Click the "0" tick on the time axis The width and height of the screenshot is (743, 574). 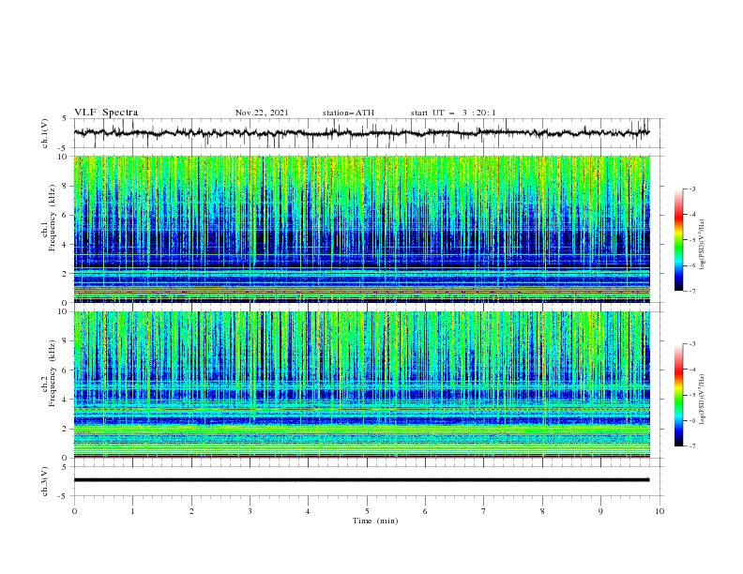coord(74,511)
